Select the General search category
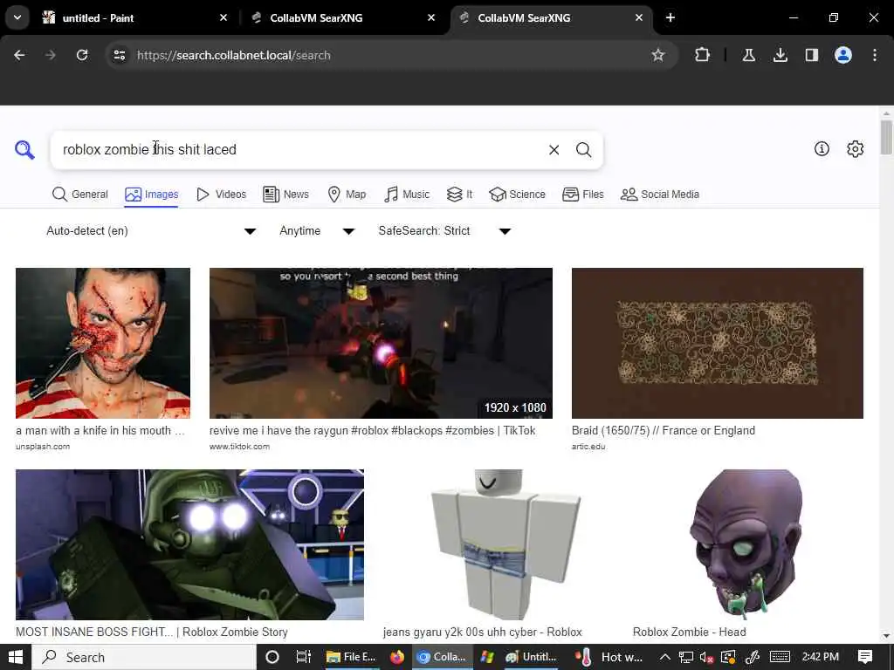The height and width of the screenshot is (670, 894). click(79, 195)
